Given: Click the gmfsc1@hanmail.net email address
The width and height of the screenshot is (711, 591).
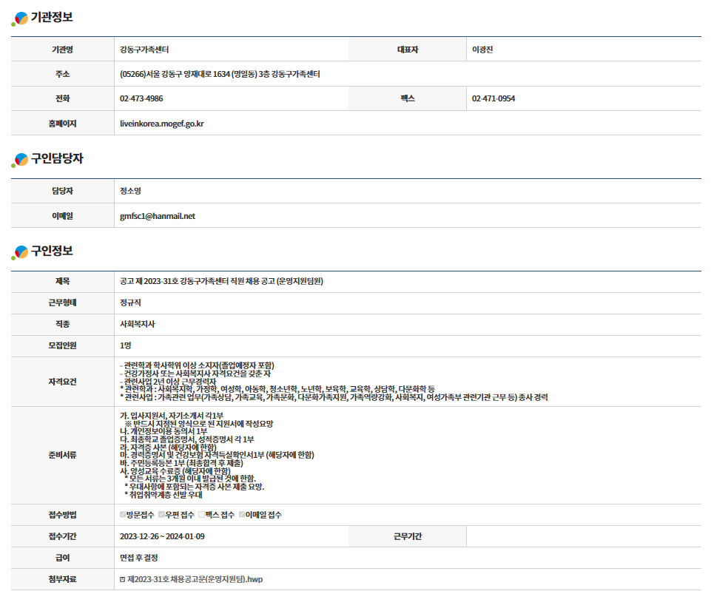Looking at the screenshot, I should tap(158, 216).
